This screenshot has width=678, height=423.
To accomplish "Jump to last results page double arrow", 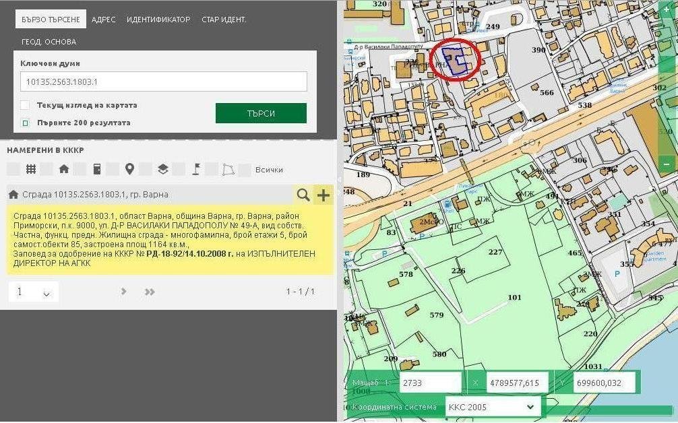I will (150, 292).
